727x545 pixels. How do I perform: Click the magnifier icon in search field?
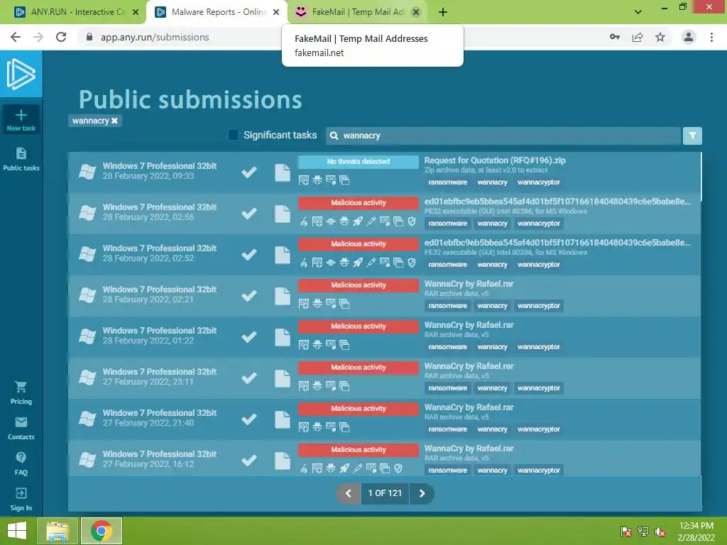click(x=334, y=136)
